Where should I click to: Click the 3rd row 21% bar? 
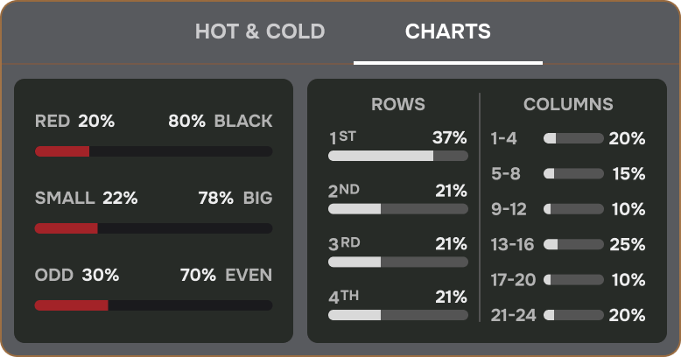[398, 262]
